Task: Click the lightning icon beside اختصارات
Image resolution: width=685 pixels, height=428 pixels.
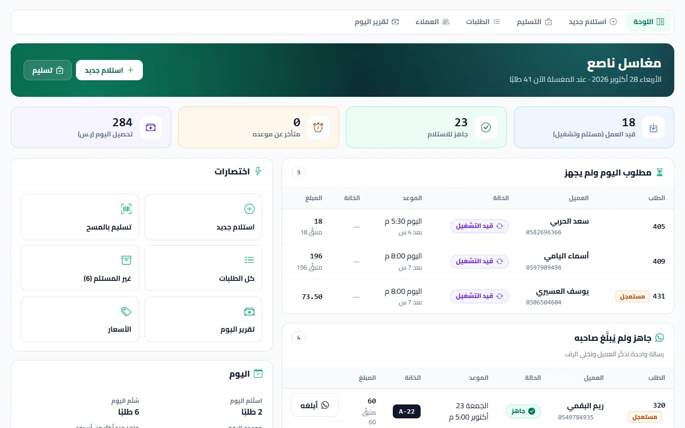Action: pos(258,171)
